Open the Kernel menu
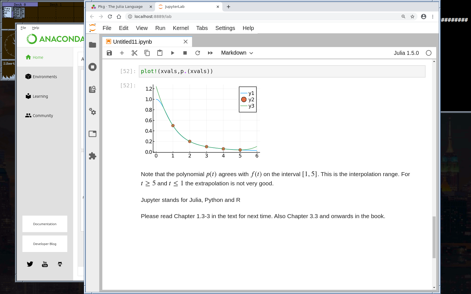471x294 pixels. coord(181,28)
